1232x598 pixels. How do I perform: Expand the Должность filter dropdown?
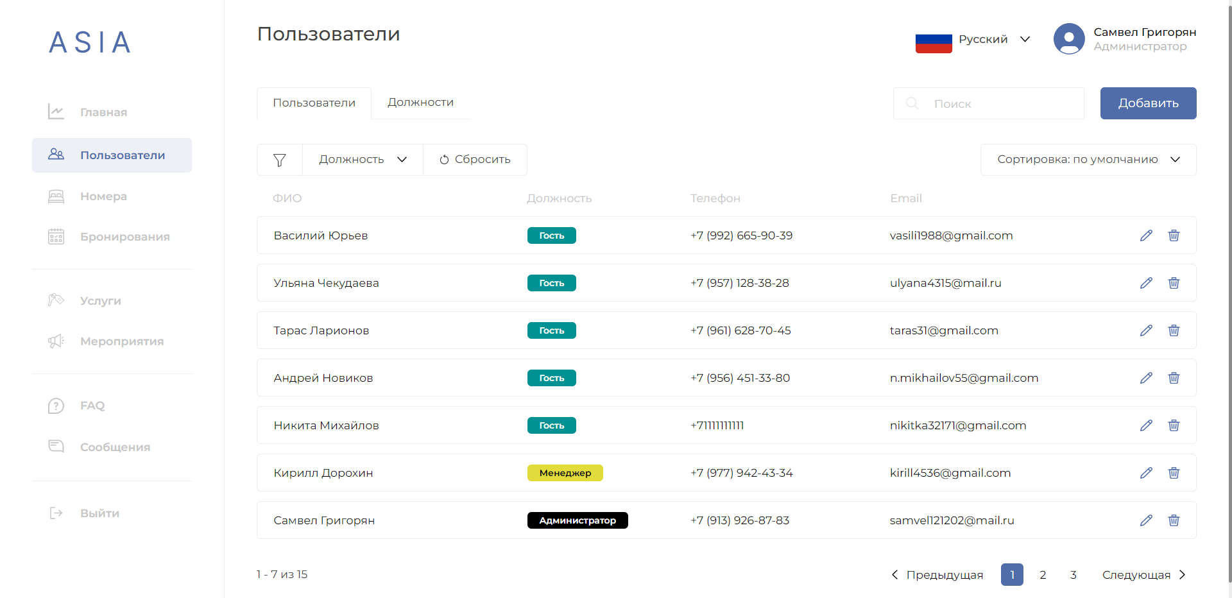pyautogui.click(x=362, y=159)
